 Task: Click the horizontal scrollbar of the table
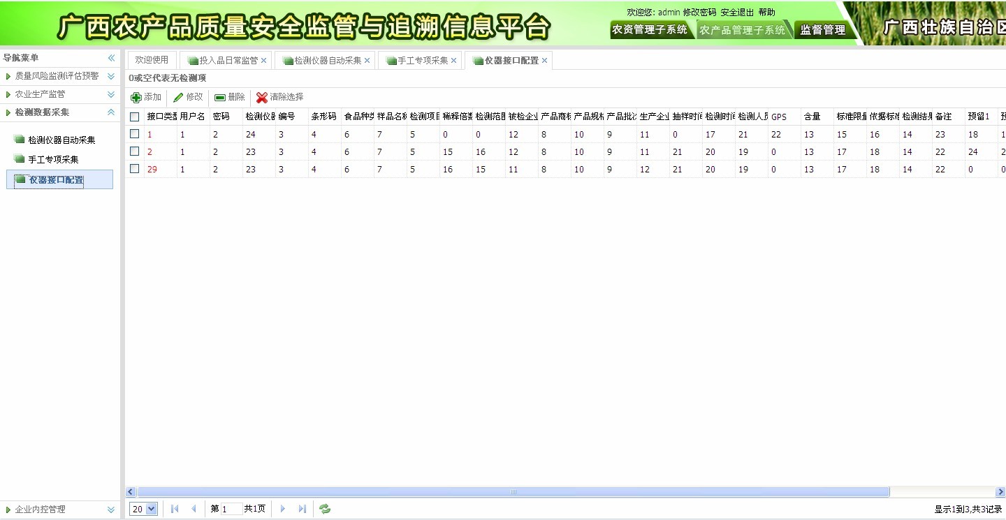[513, 492]
